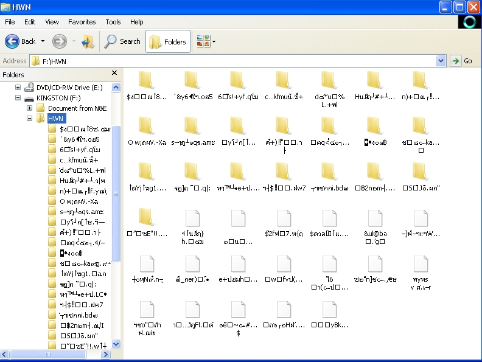This screenshot has height=362, width=482.
Task: Select the 's-...oqs.am' tree folder
Action: 82,212
